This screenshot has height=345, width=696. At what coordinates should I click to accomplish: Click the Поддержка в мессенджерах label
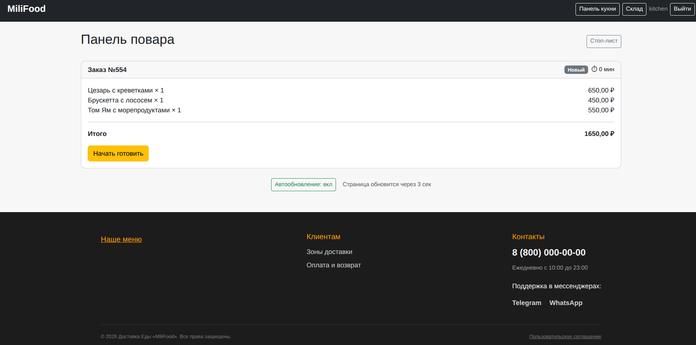tap(556, 286)
